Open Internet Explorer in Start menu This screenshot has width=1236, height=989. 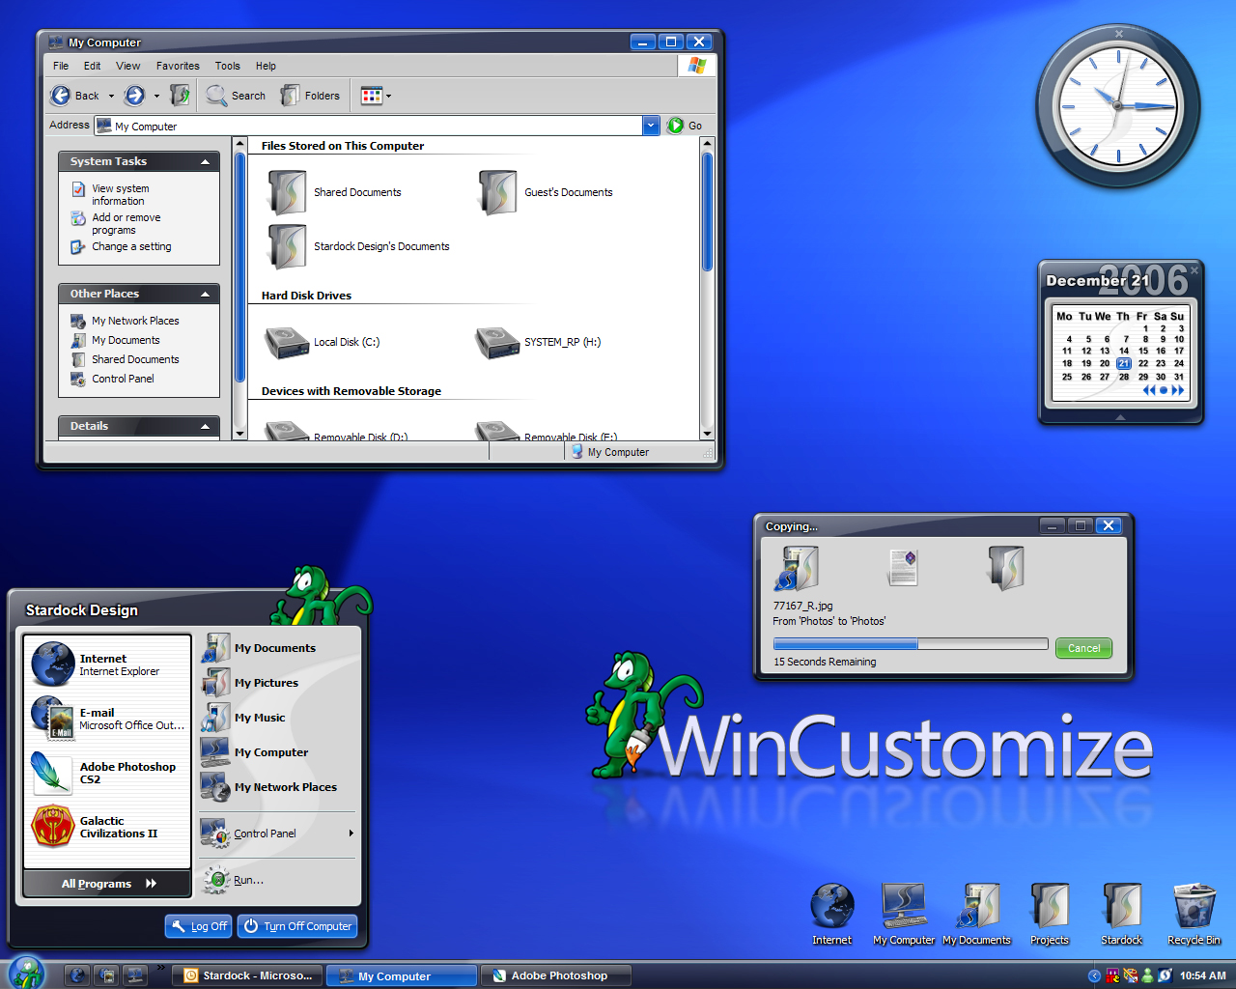[x=106, y=664]
